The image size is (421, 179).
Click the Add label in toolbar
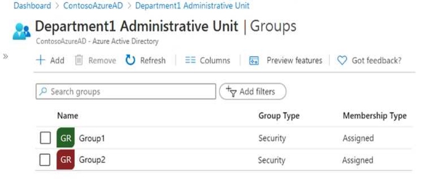pyautogui.click(x=57, y=61)
